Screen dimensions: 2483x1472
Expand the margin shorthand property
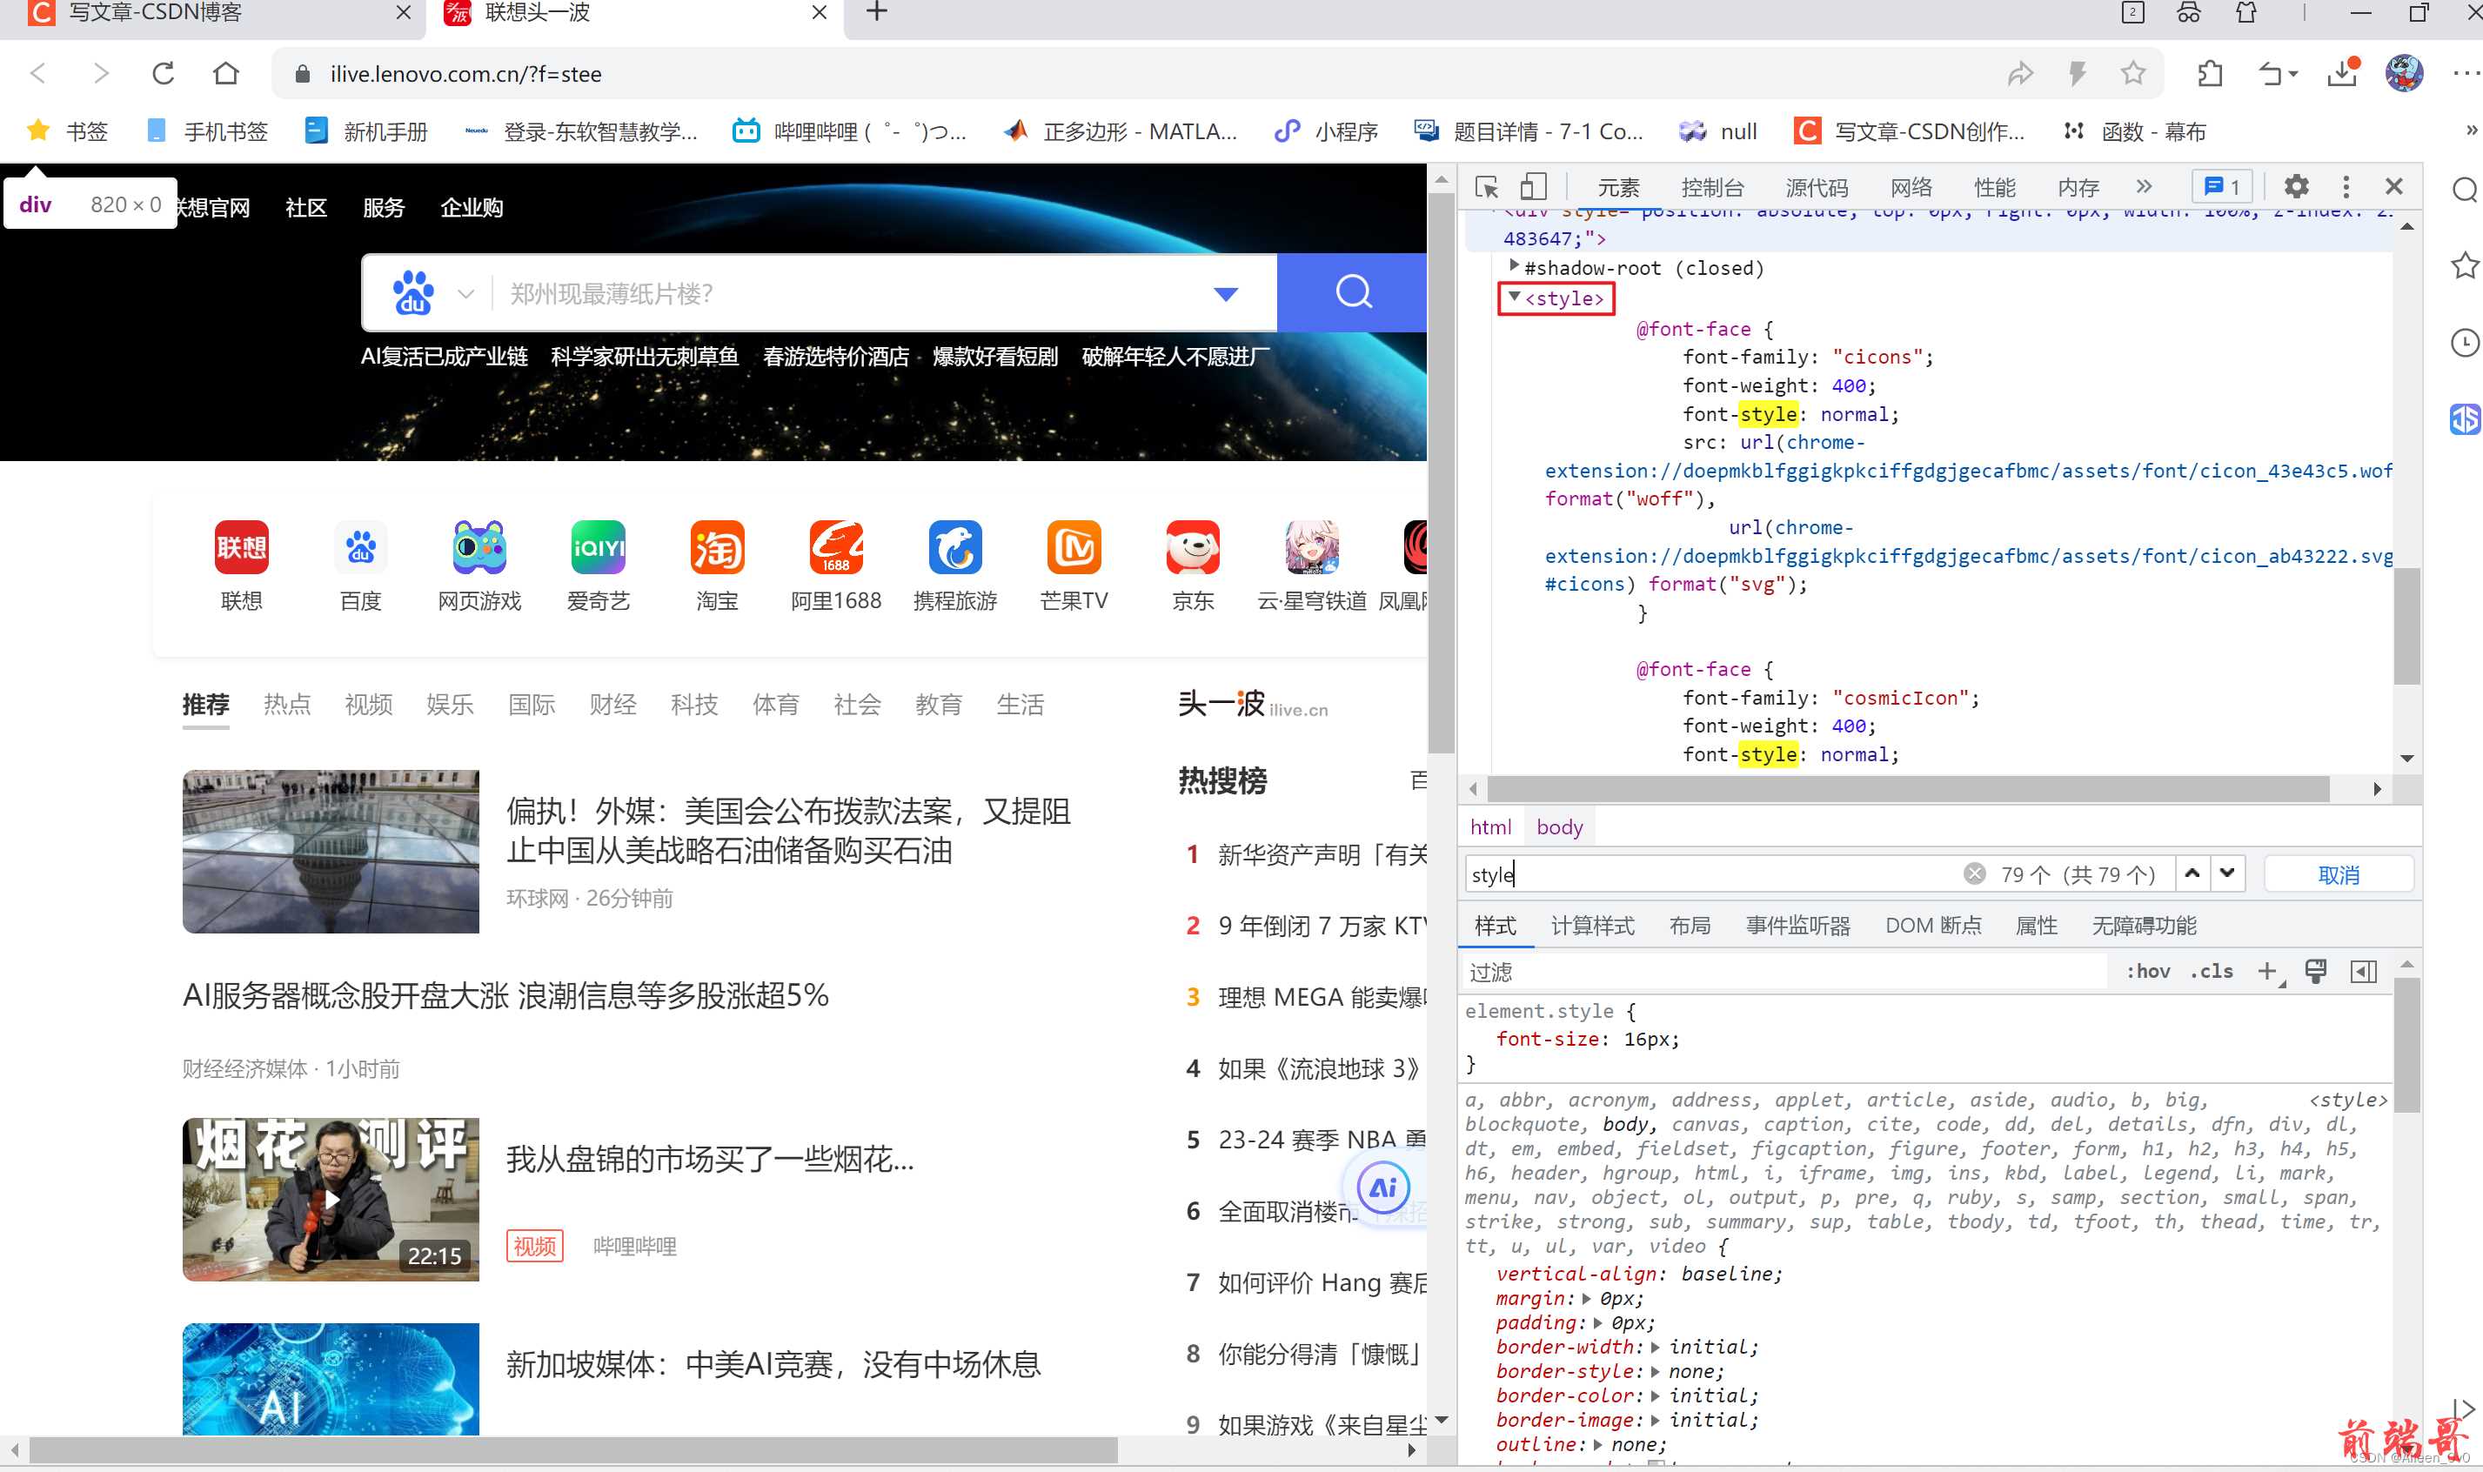click(1586, 1298)
